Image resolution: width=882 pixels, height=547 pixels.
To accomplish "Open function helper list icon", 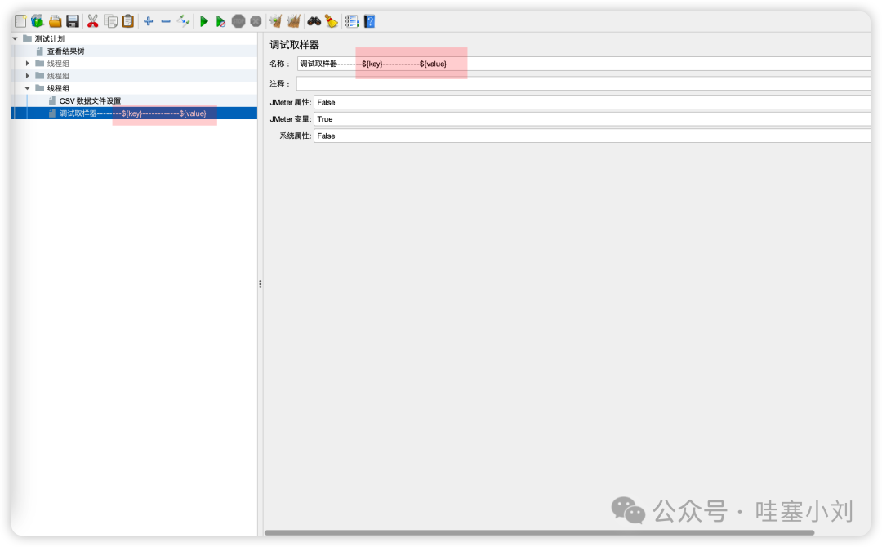I will (x=351, y=21).
